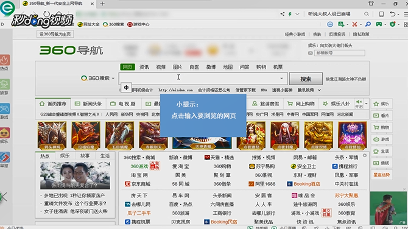
Task: Open the screenshot scissors dropdown arrow
Action: point(361,25)
